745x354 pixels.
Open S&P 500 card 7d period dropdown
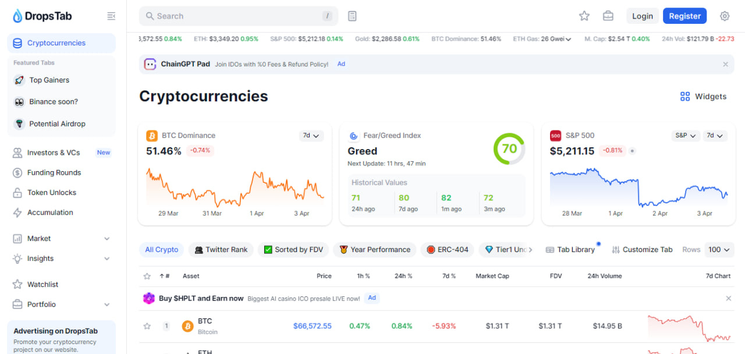(715, 136)
